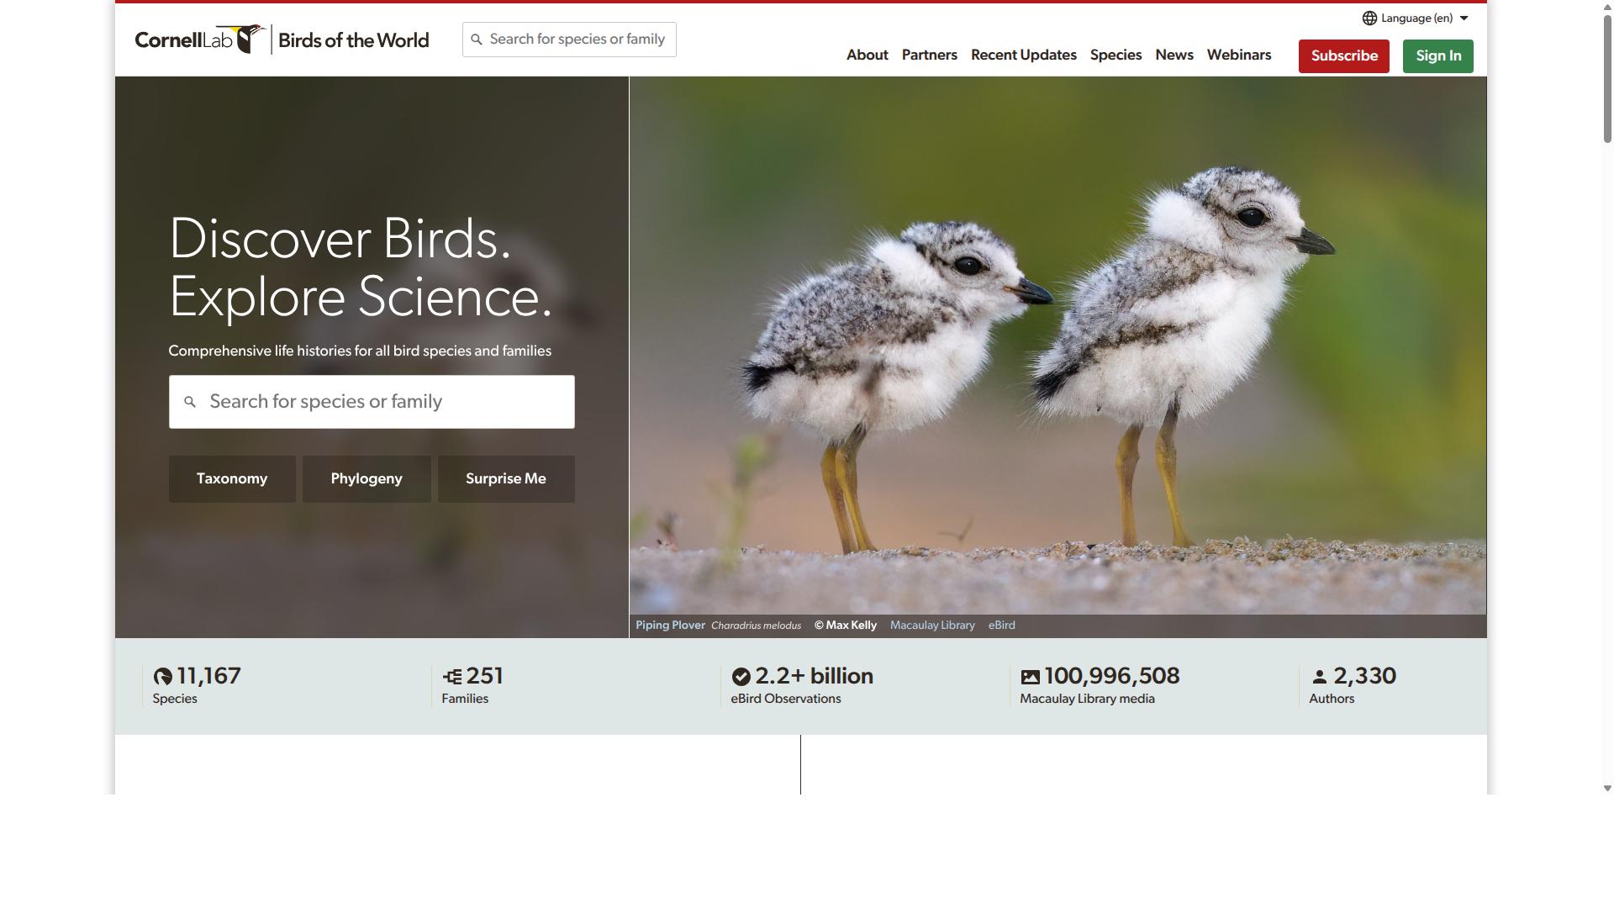Click the 'Comprehensive life histories' tagline
The width and height of the screenshot is (1614, 908).
[x=360, y=351]
